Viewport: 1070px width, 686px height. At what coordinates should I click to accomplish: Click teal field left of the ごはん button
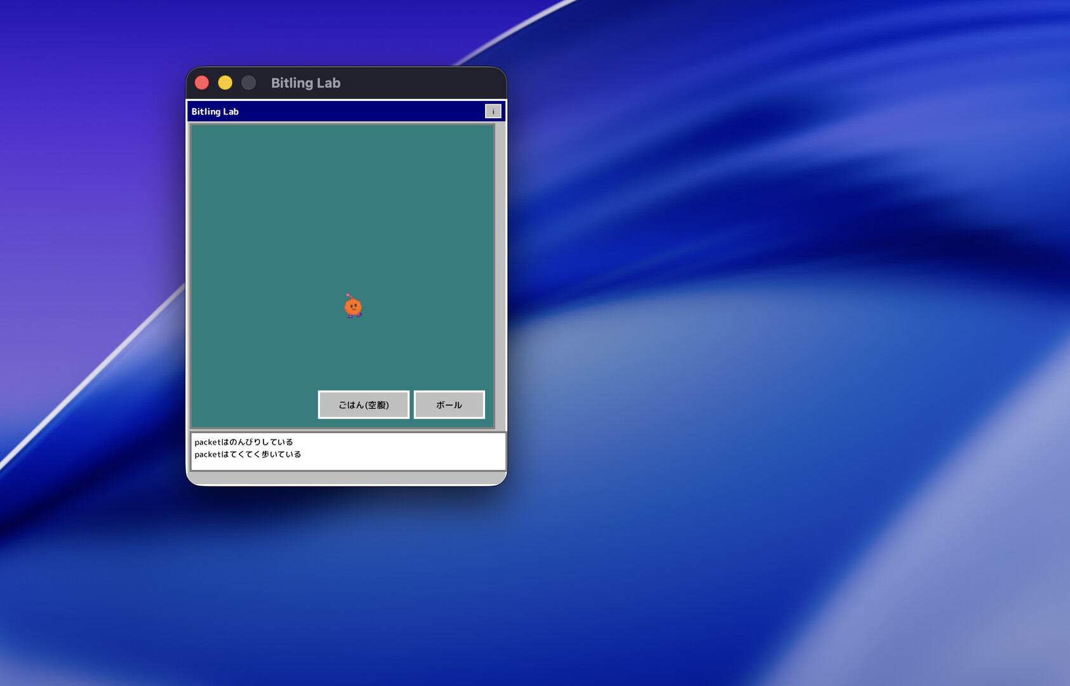pos(254,405)
